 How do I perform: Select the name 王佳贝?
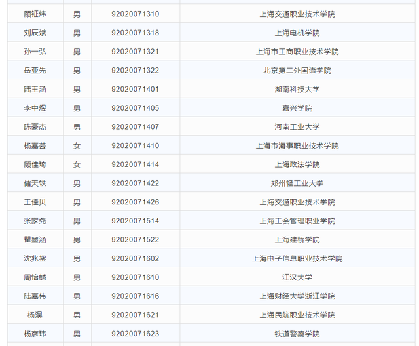[35, 202]
